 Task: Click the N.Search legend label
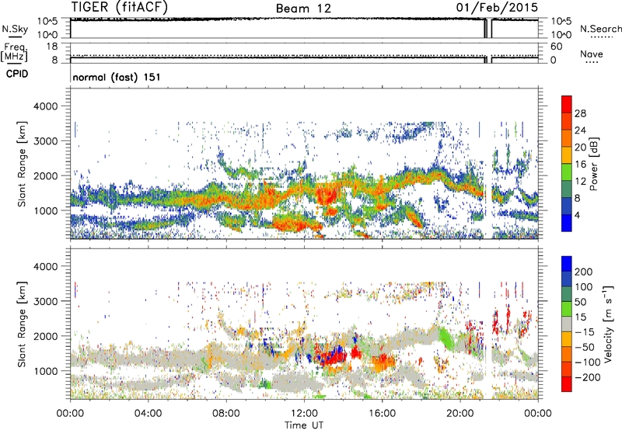coord(601,29)
